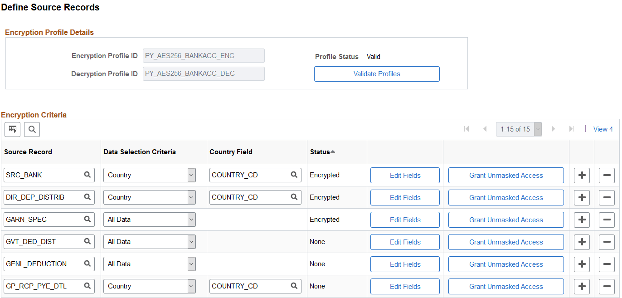The width and height of the screenshot is (622, 298).
Task: Go to next page arrow in grid
Action: tap(553, 129)
